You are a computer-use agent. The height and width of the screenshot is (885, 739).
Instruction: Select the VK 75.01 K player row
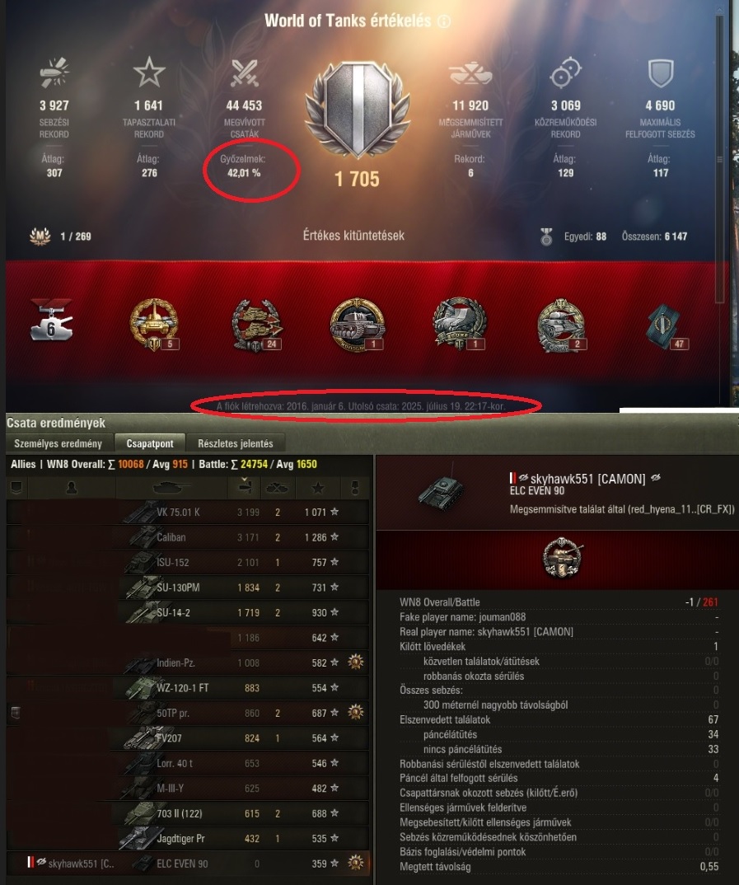188,512
